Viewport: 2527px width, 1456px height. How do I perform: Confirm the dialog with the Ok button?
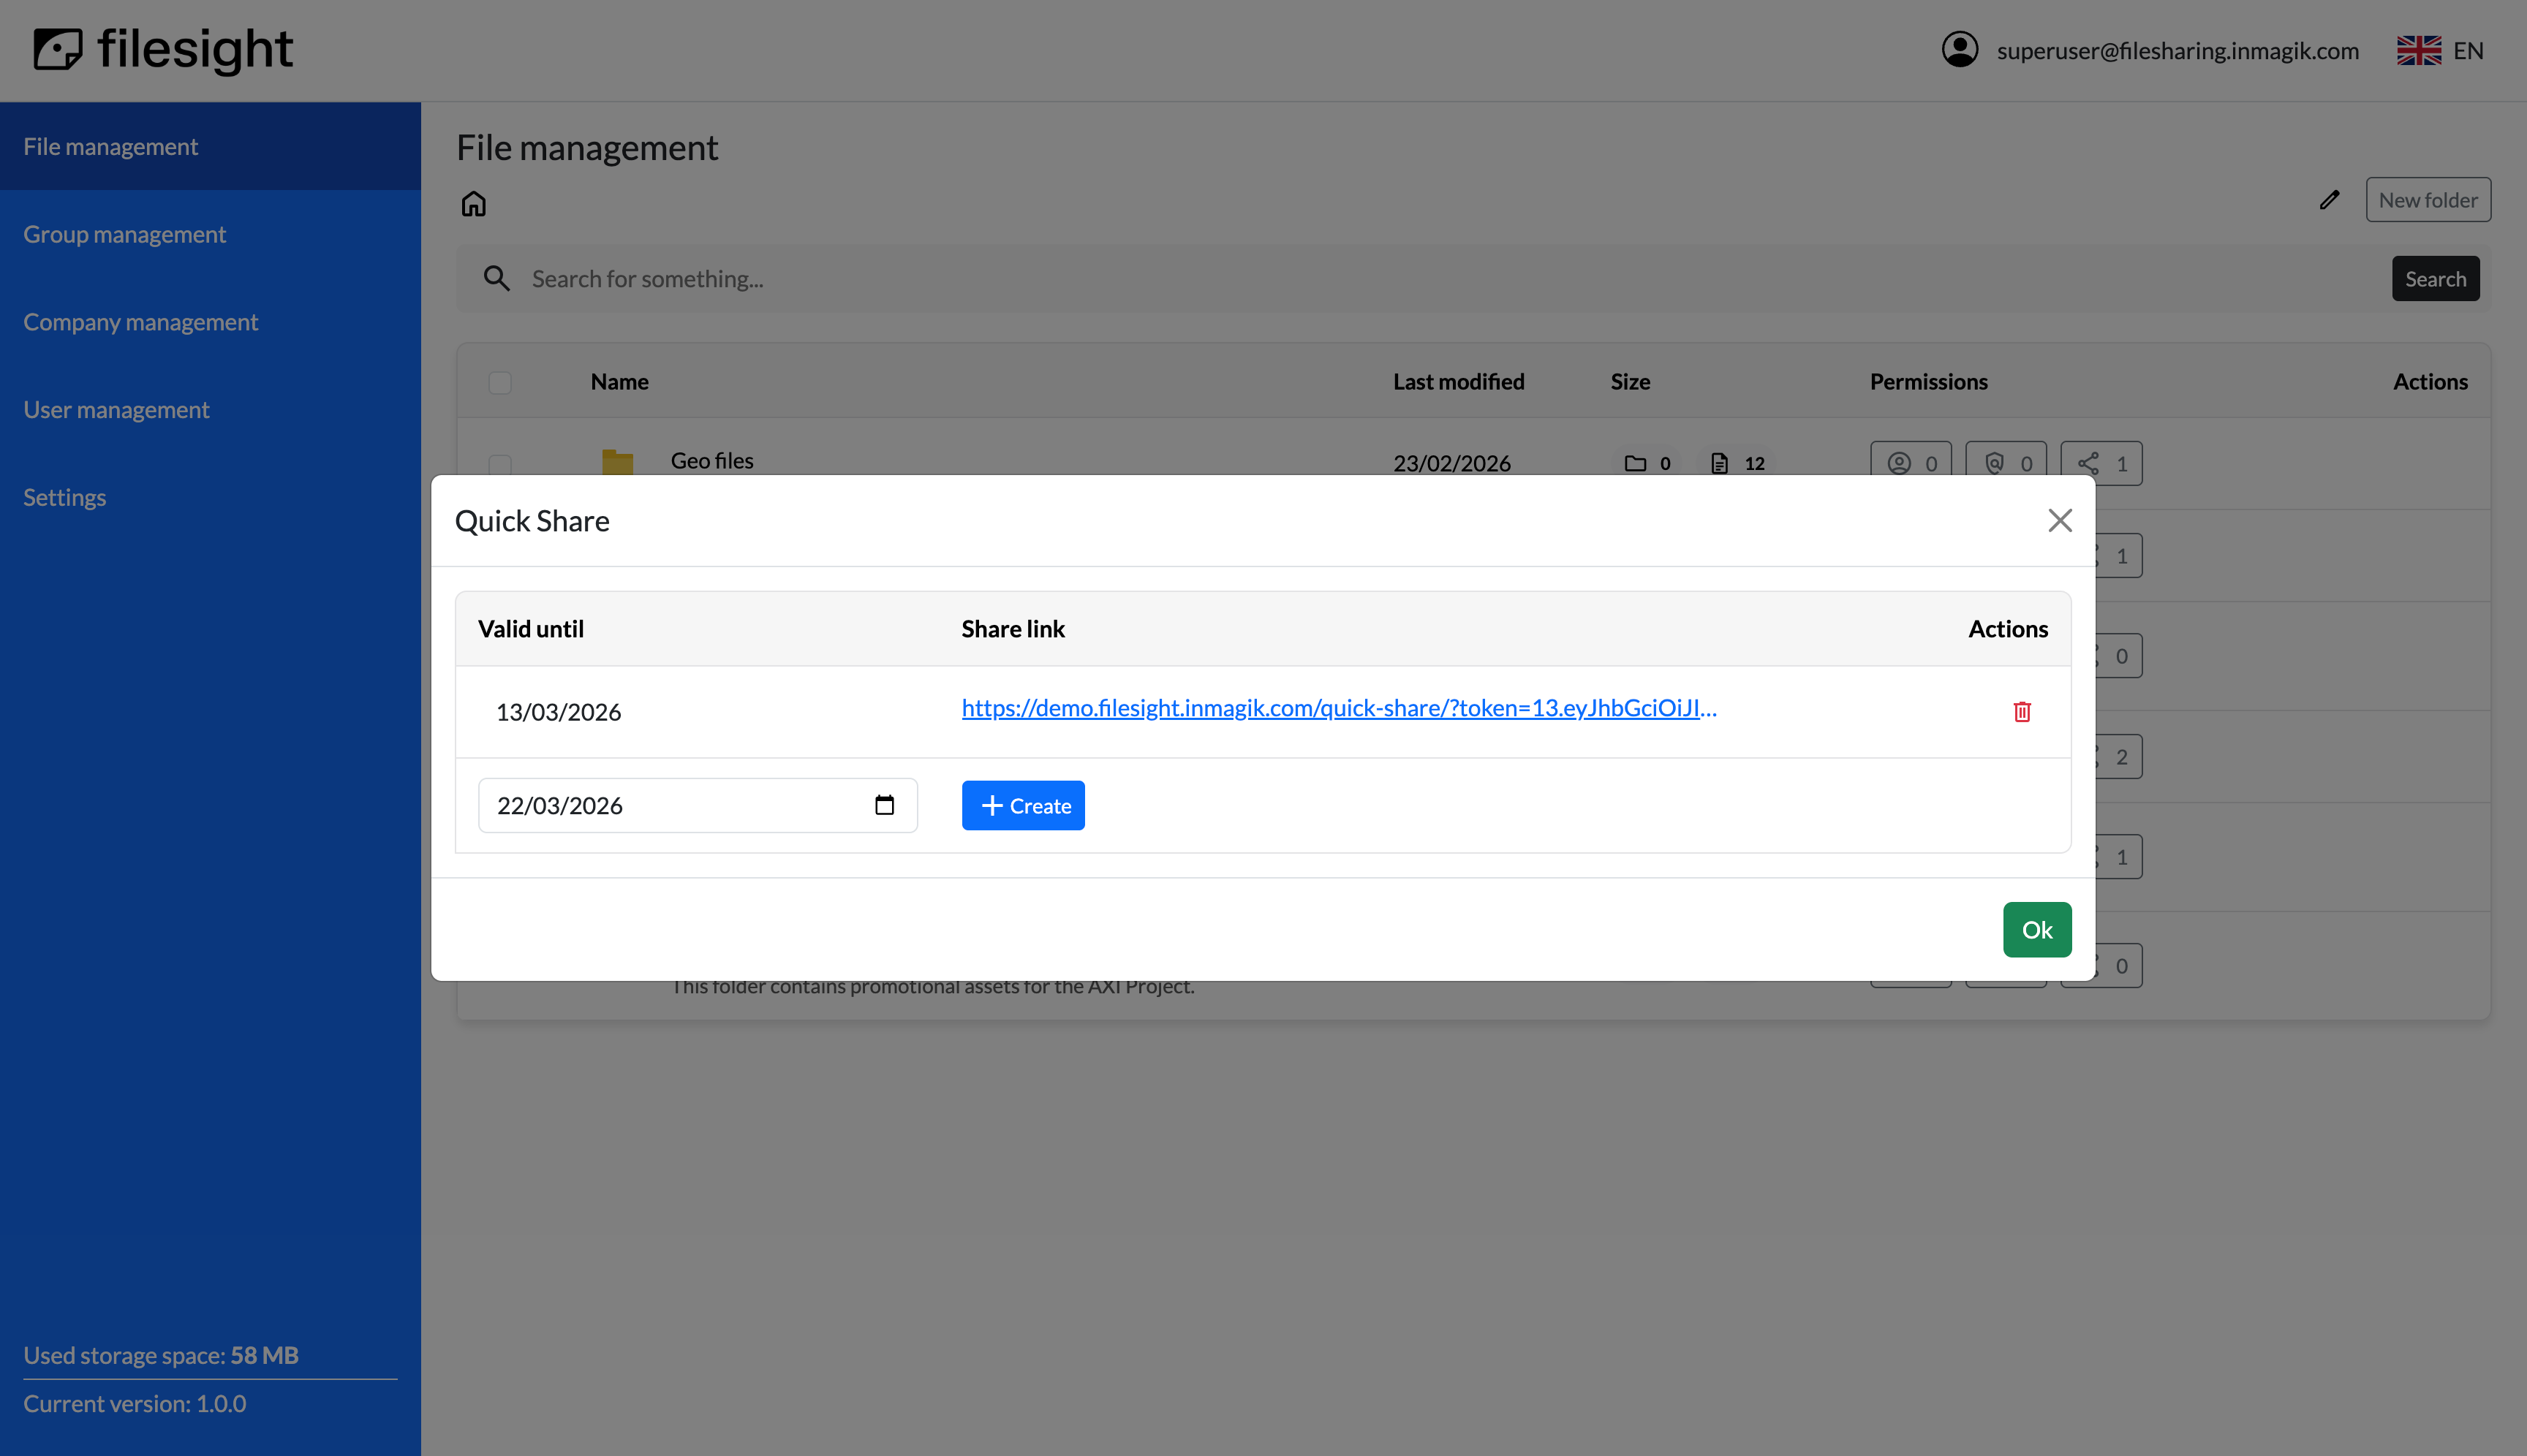click(2037, 929)
